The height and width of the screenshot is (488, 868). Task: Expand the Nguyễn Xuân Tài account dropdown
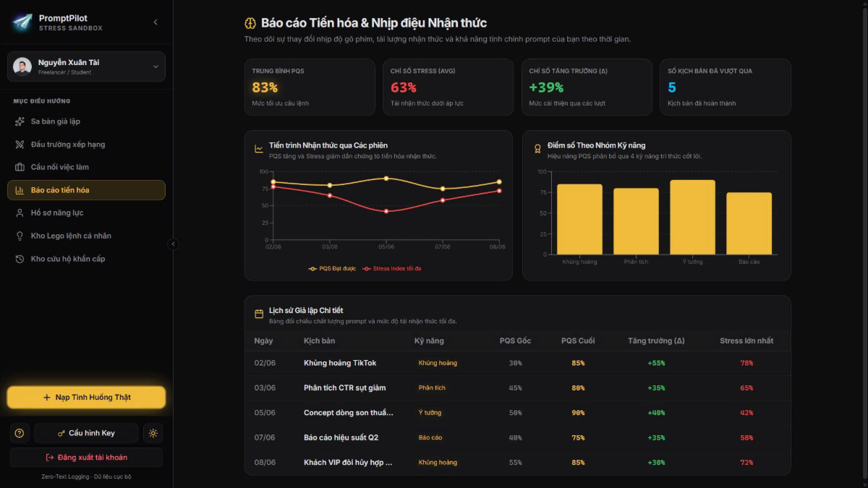pos(155,67)
